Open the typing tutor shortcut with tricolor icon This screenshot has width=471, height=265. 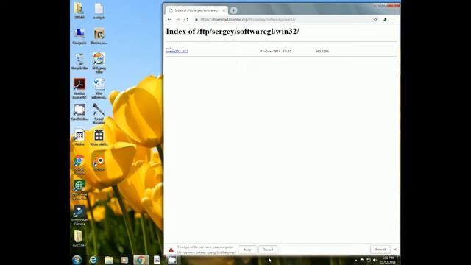[99, 63]
